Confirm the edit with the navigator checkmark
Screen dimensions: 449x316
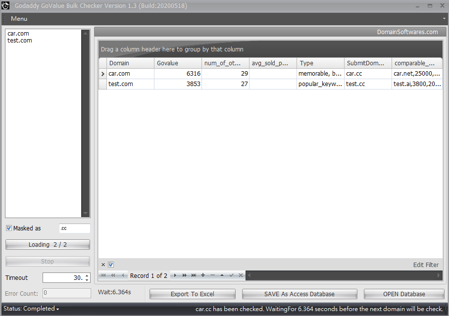tap(231, 275)
